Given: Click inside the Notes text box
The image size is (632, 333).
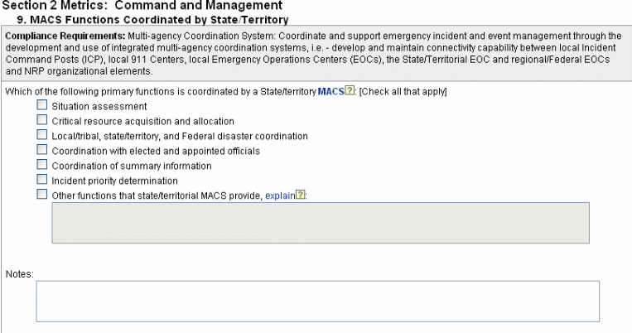Looking at the screenshot, I should pyautogui.click(x=317, y=301).
